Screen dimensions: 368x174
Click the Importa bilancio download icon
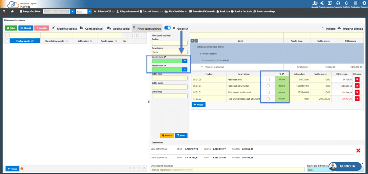pyautogui.click(x=339, y=28)
